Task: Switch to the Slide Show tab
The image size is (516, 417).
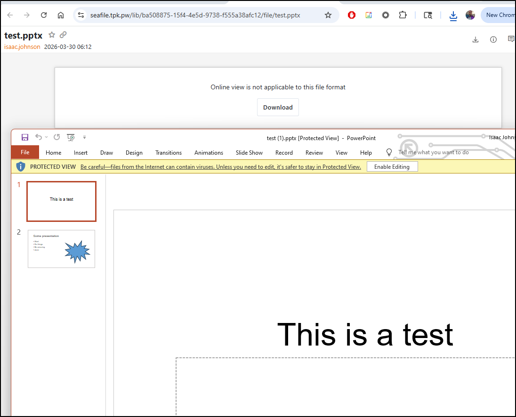Action: (249, 153)
